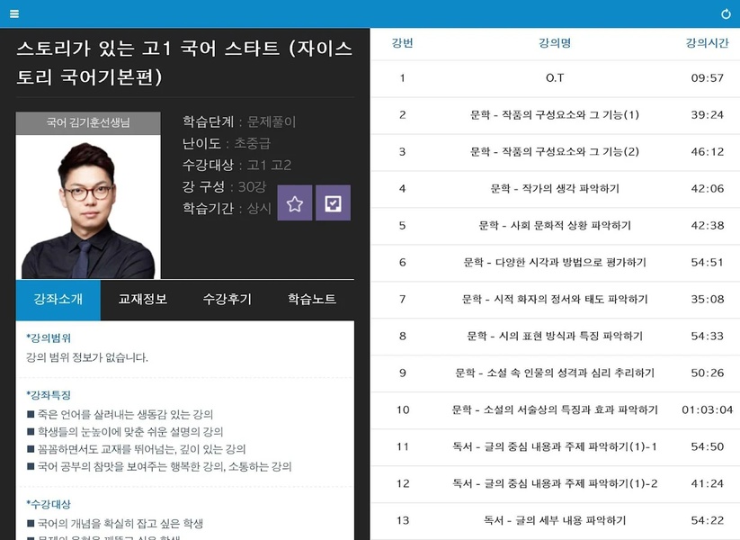Open lecture 문학 - 작품의 구성요소와 그 기능(1)
740x540 pixels.
pyautogui.click(x=555, y=115)
